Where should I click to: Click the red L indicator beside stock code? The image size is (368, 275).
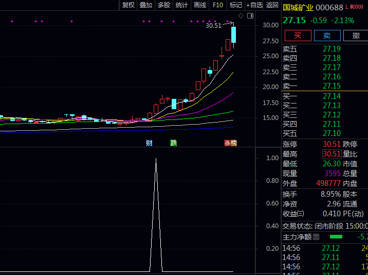click(347, 7)
